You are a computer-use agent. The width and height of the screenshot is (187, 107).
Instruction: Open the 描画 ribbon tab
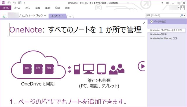click(x=38, y=8)
